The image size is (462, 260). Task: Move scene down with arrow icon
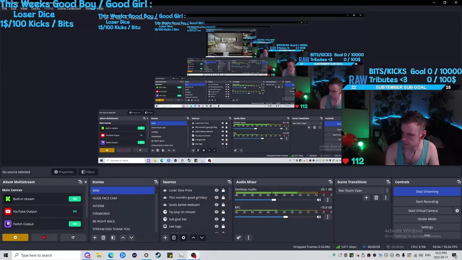(131, 238)
